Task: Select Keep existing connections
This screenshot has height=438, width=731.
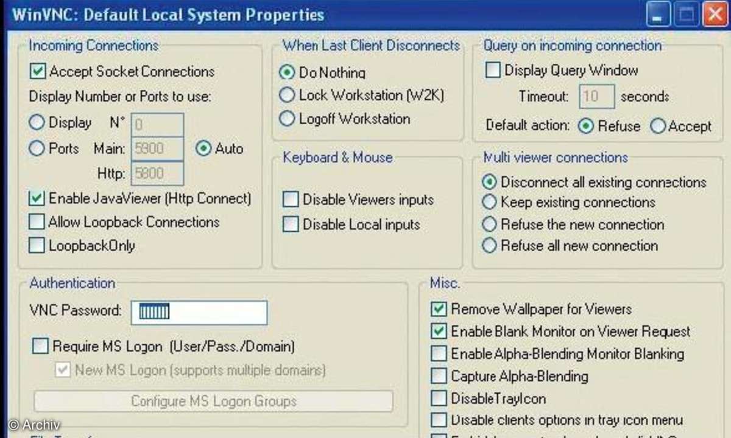Action: [x=489, y=202]
